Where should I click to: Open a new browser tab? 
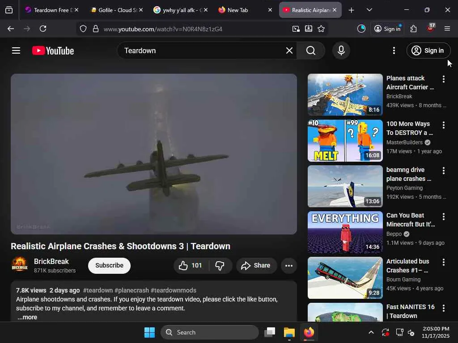351,10
